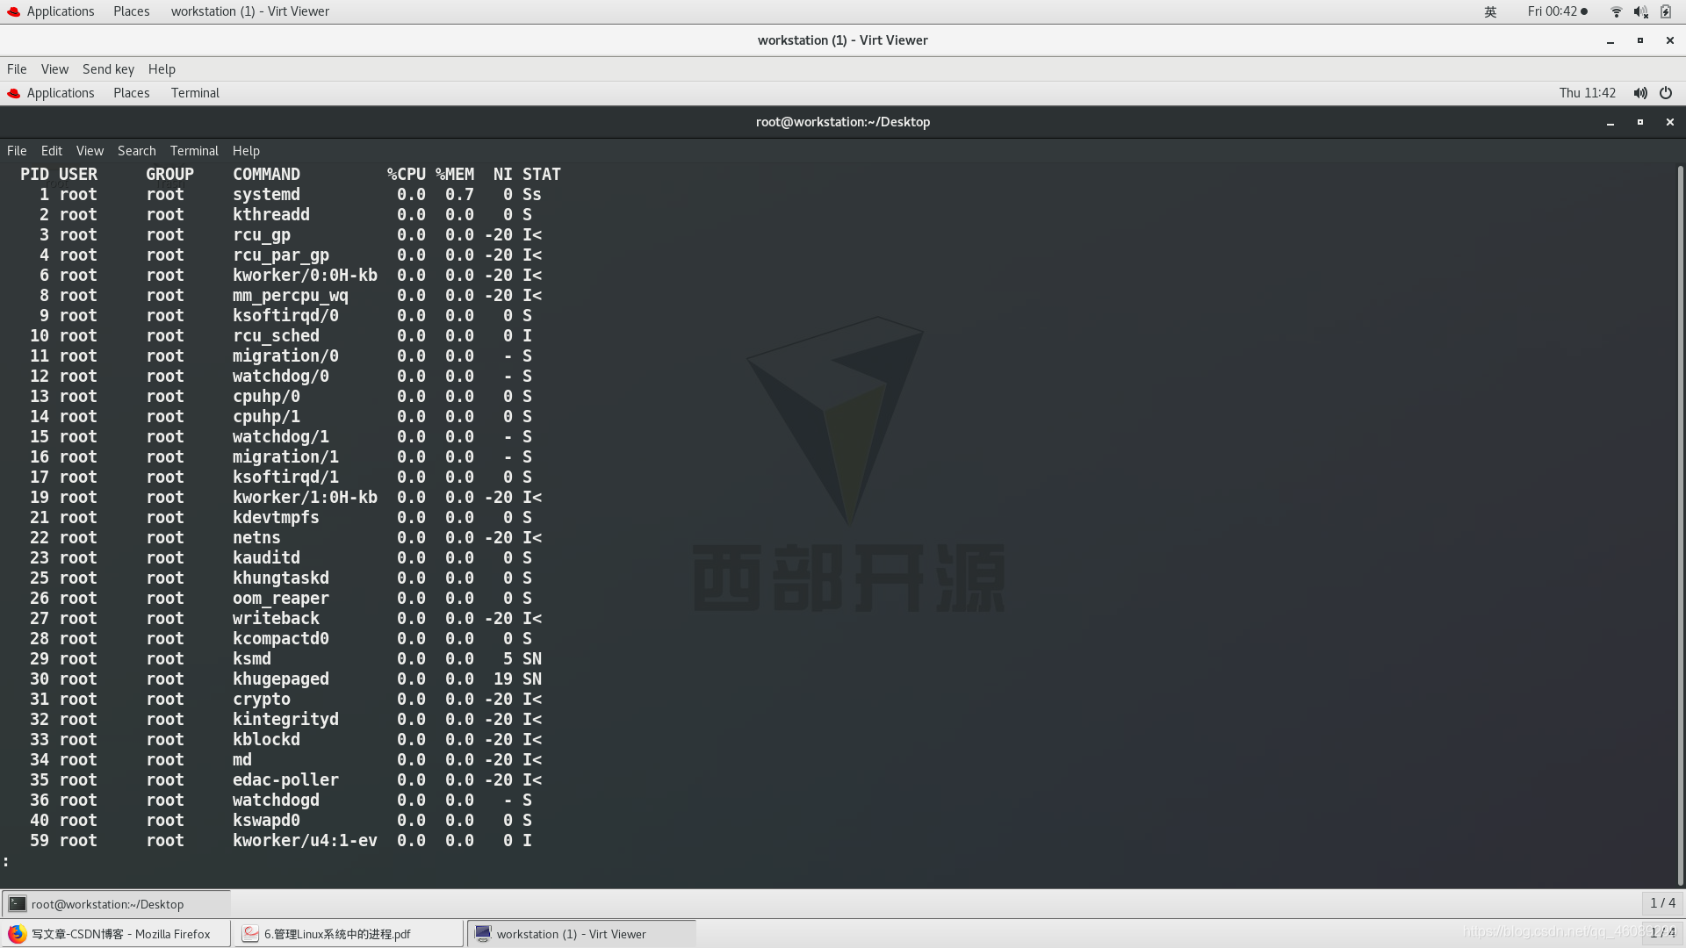
Task: Open Firefox browser icon in taskbar
Action: tap(18, 933)
